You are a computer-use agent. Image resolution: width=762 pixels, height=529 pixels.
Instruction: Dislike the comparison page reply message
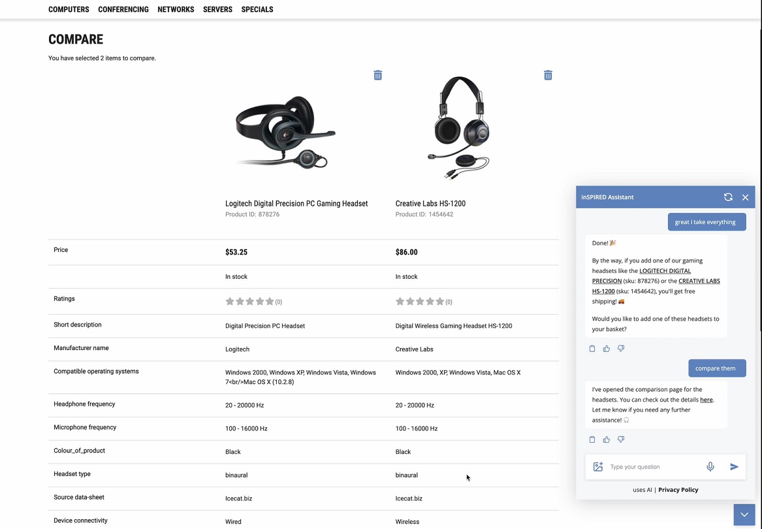[x=620, y=440]
